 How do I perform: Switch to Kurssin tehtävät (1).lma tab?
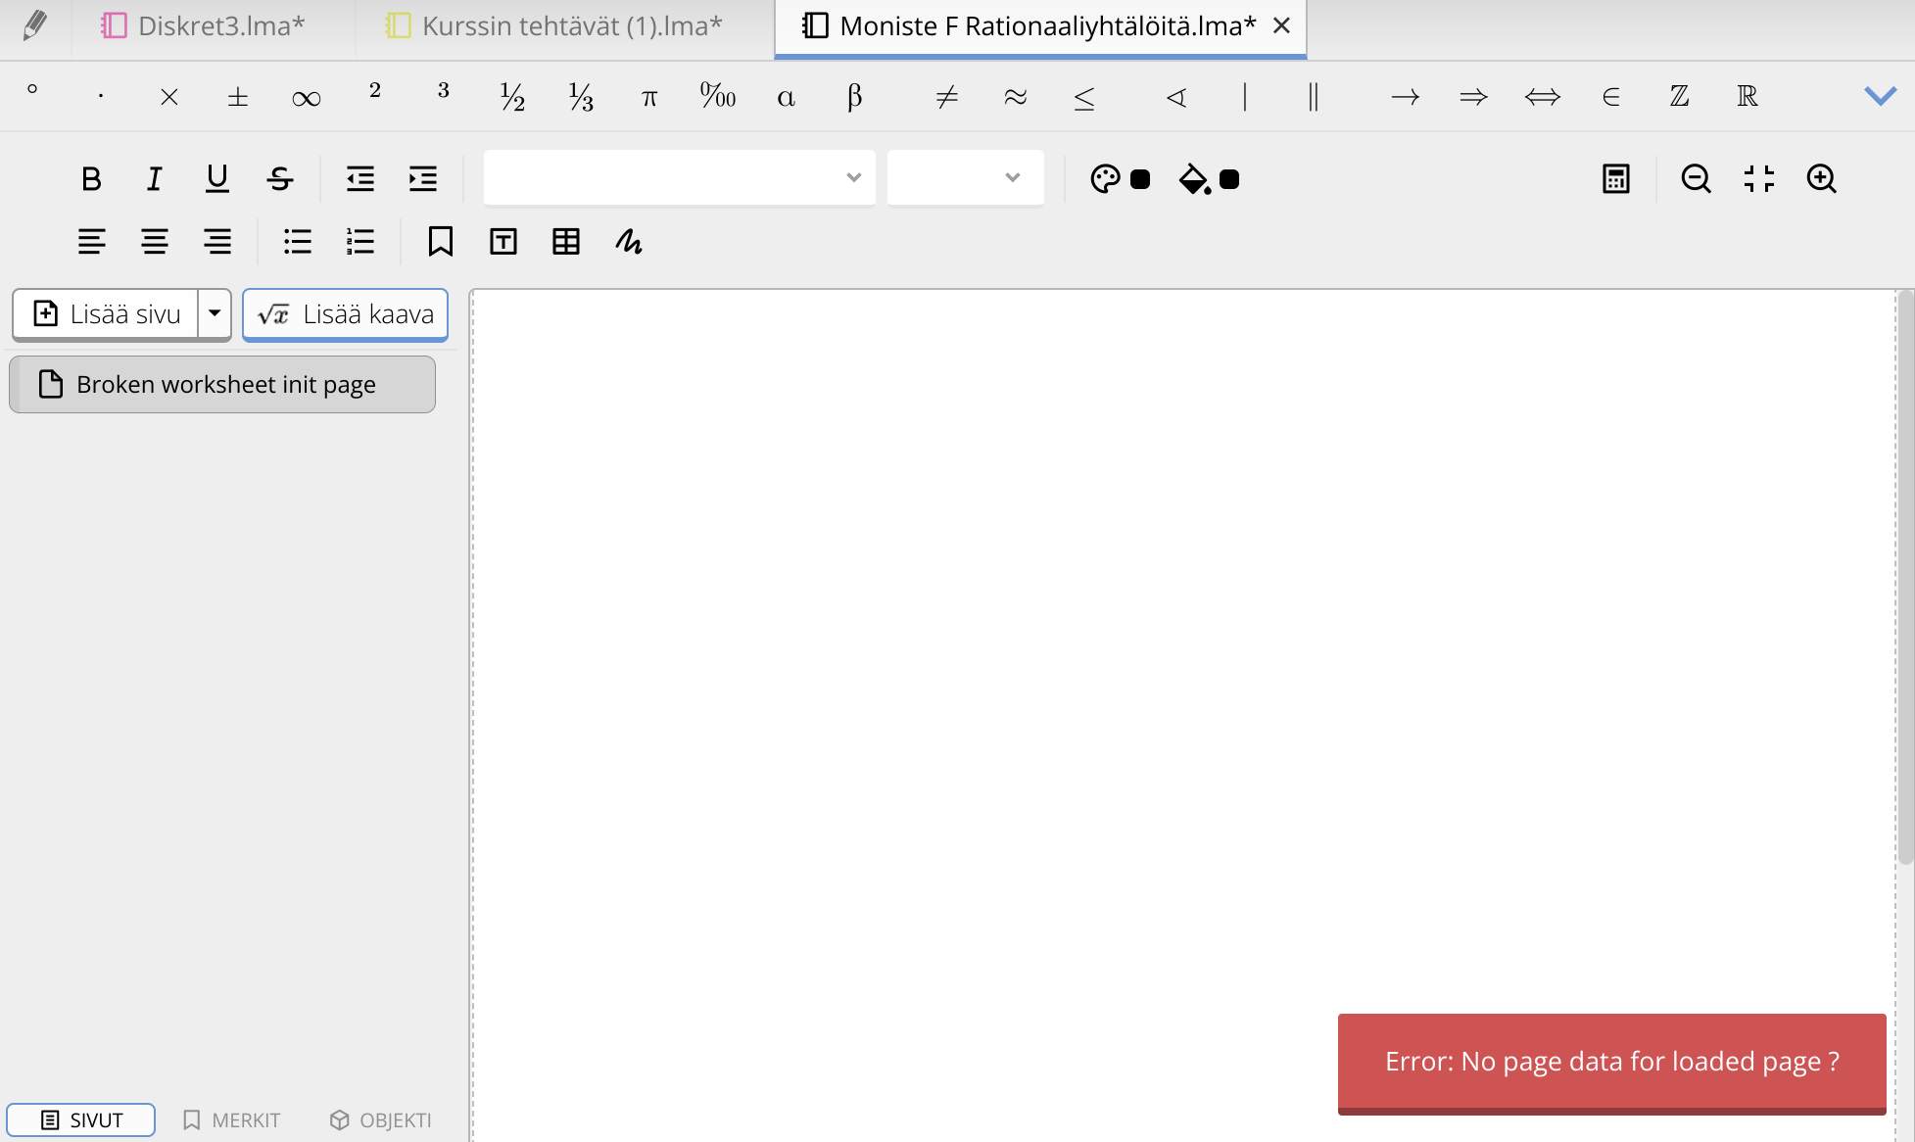pos(554,26)
